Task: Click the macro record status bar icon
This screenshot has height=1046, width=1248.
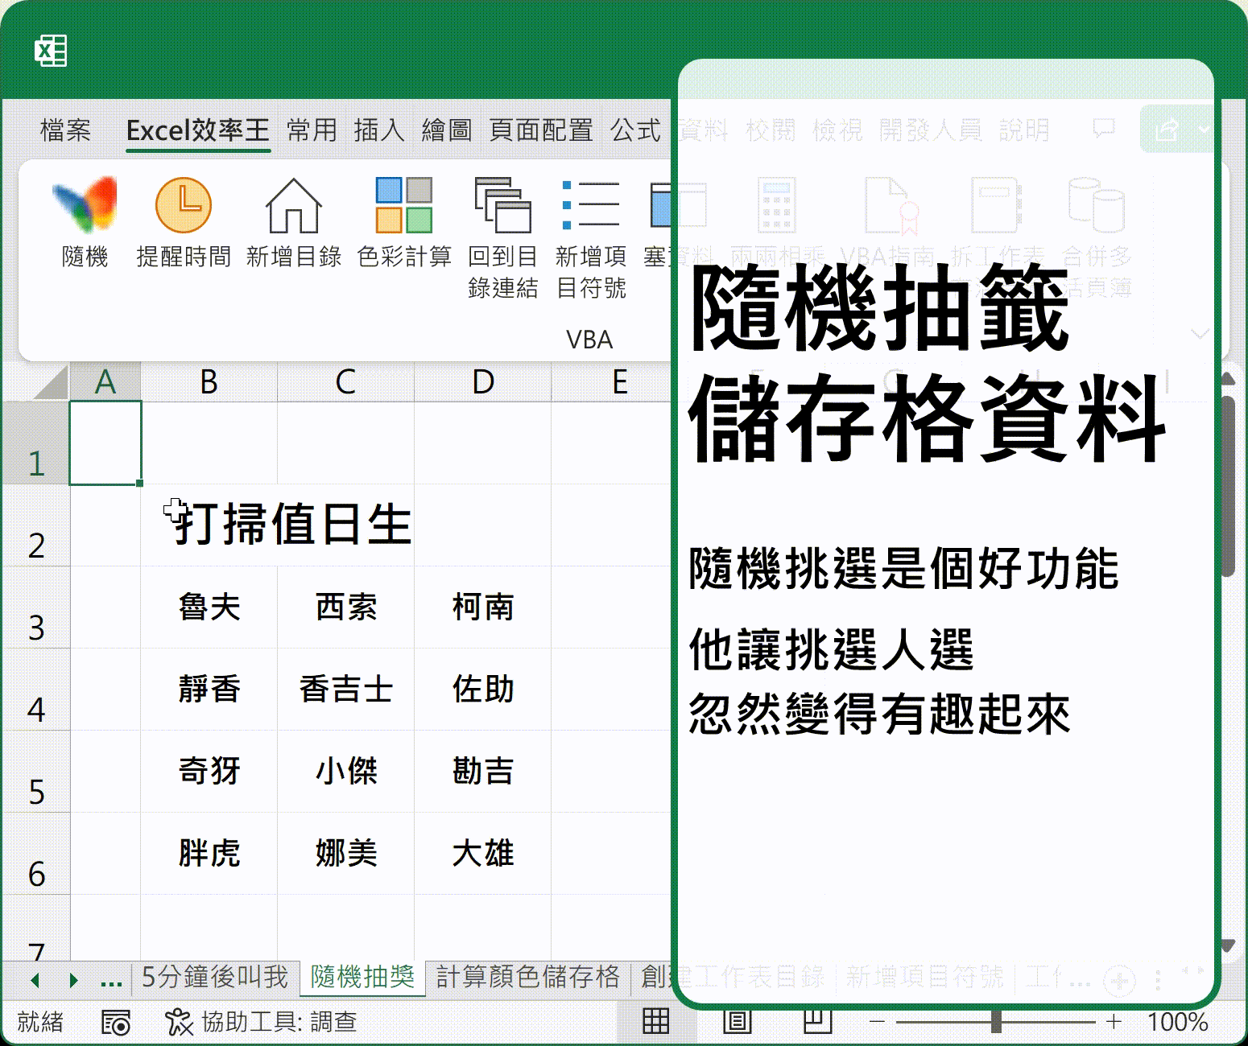Action: pyautogui.click(x=116, y=1022)
